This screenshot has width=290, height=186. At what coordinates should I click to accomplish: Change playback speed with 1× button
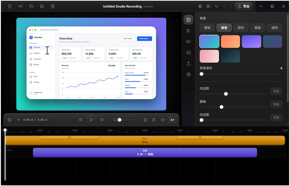click(x=172, y=120)
